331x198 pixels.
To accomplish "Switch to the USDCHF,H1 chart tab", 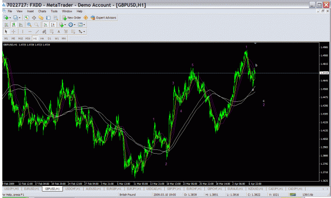I will tap(73, 188).
